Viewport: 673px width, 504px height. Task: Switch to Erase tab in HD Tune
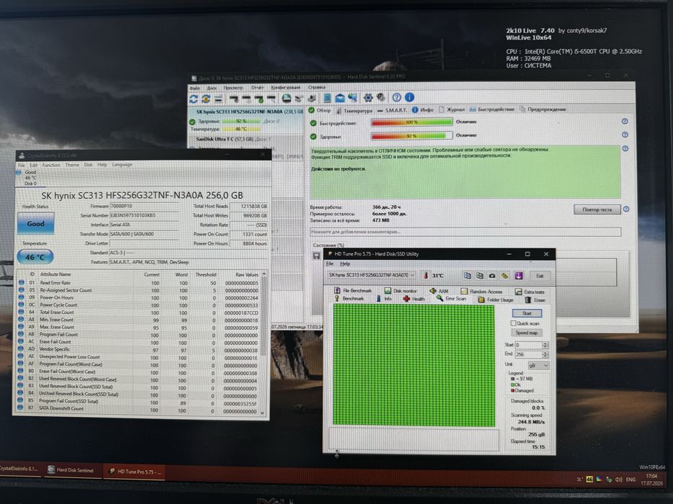click(535, 300)
